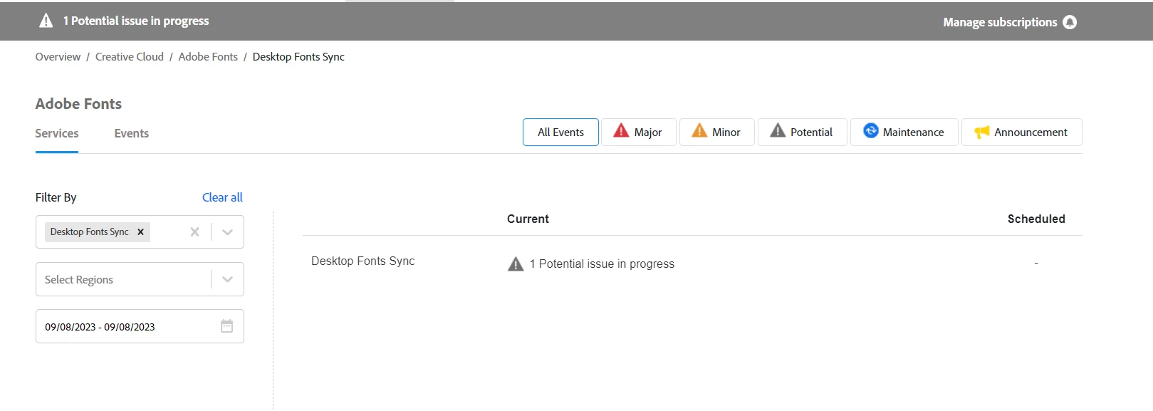Open the Select Regions dropdown
This screenshot has height=411, width=1153.
(x=140, y=279)
